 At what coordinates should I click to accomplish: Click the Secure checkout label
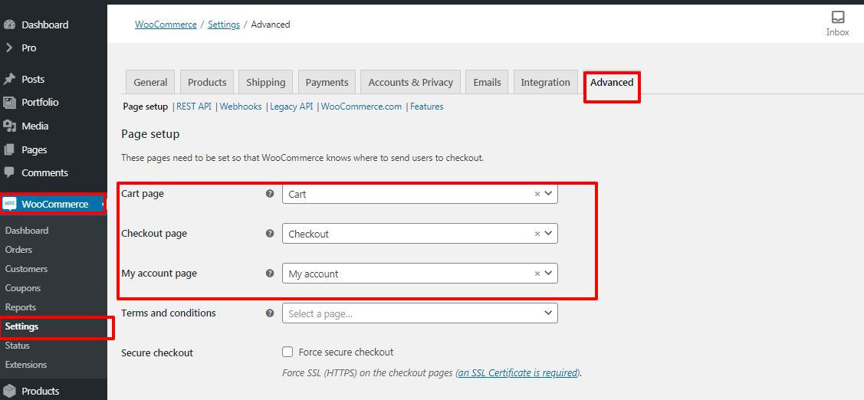[x=157, y=352]
